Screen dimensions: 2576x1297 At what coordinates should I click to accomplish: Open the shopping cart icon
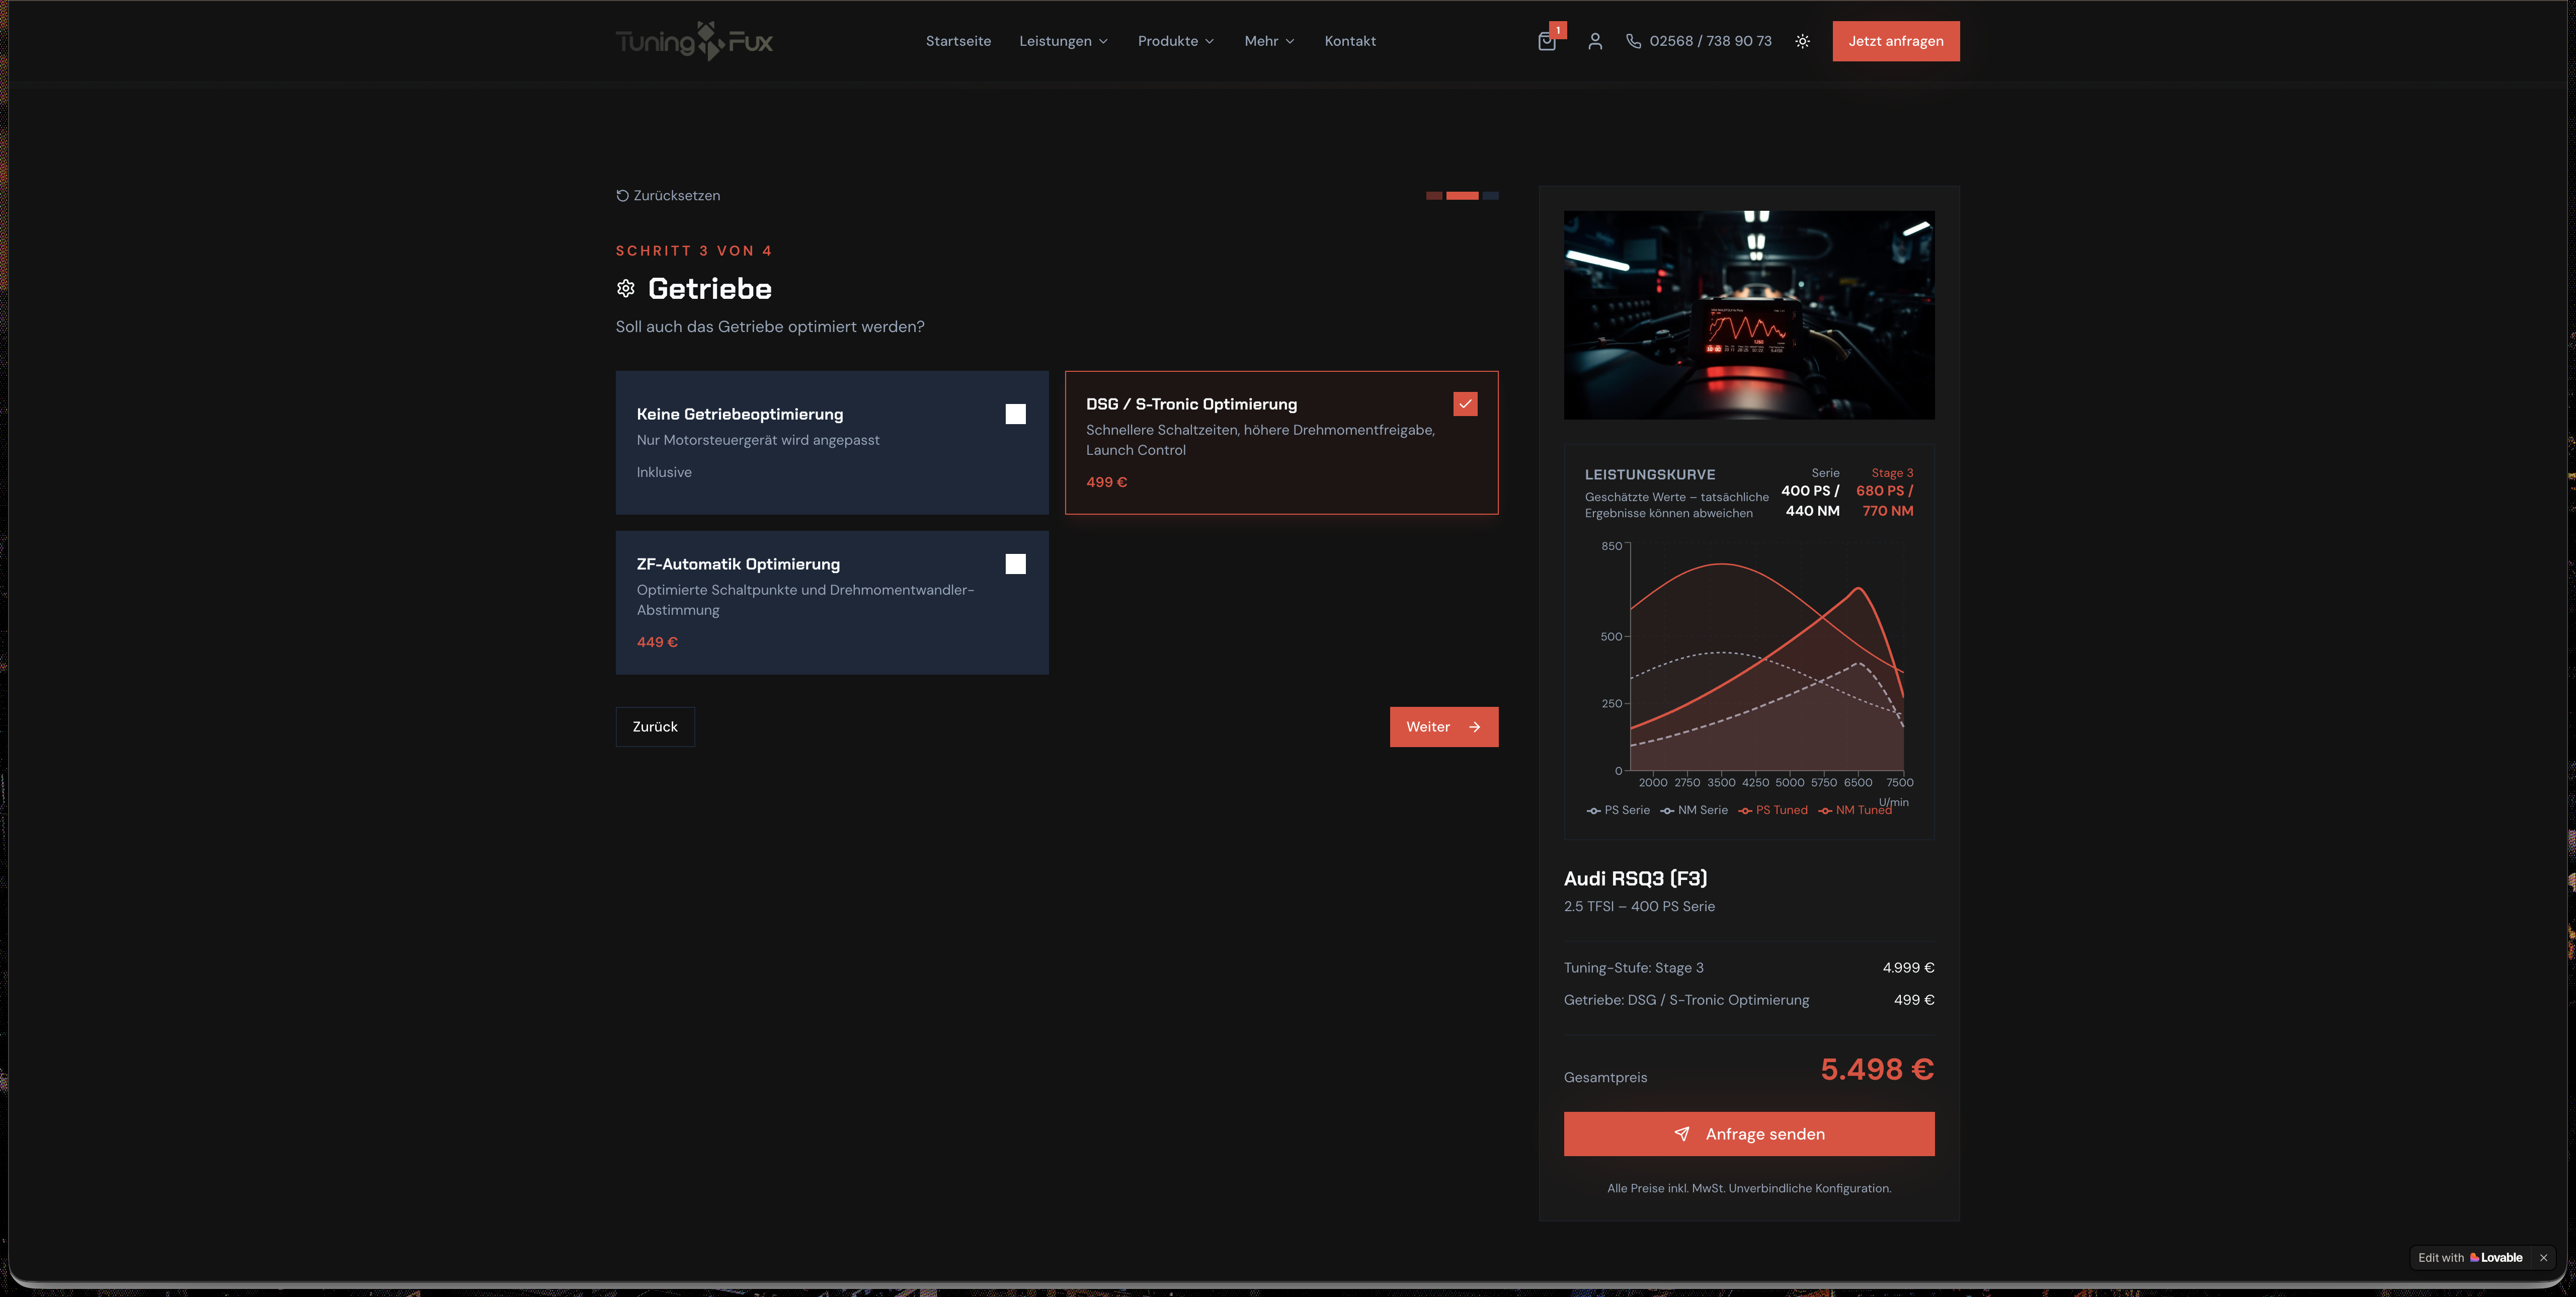point(1546,42)
